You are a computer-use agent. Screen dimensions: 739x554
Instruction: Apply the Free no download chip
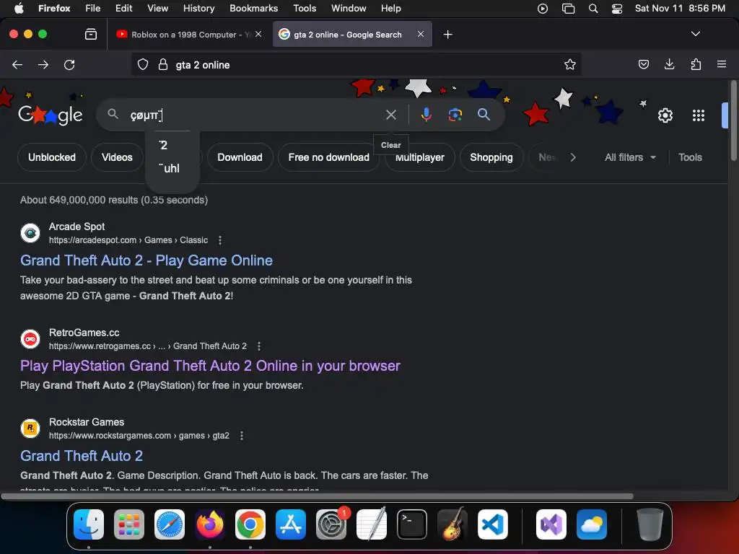pos(328,157)
